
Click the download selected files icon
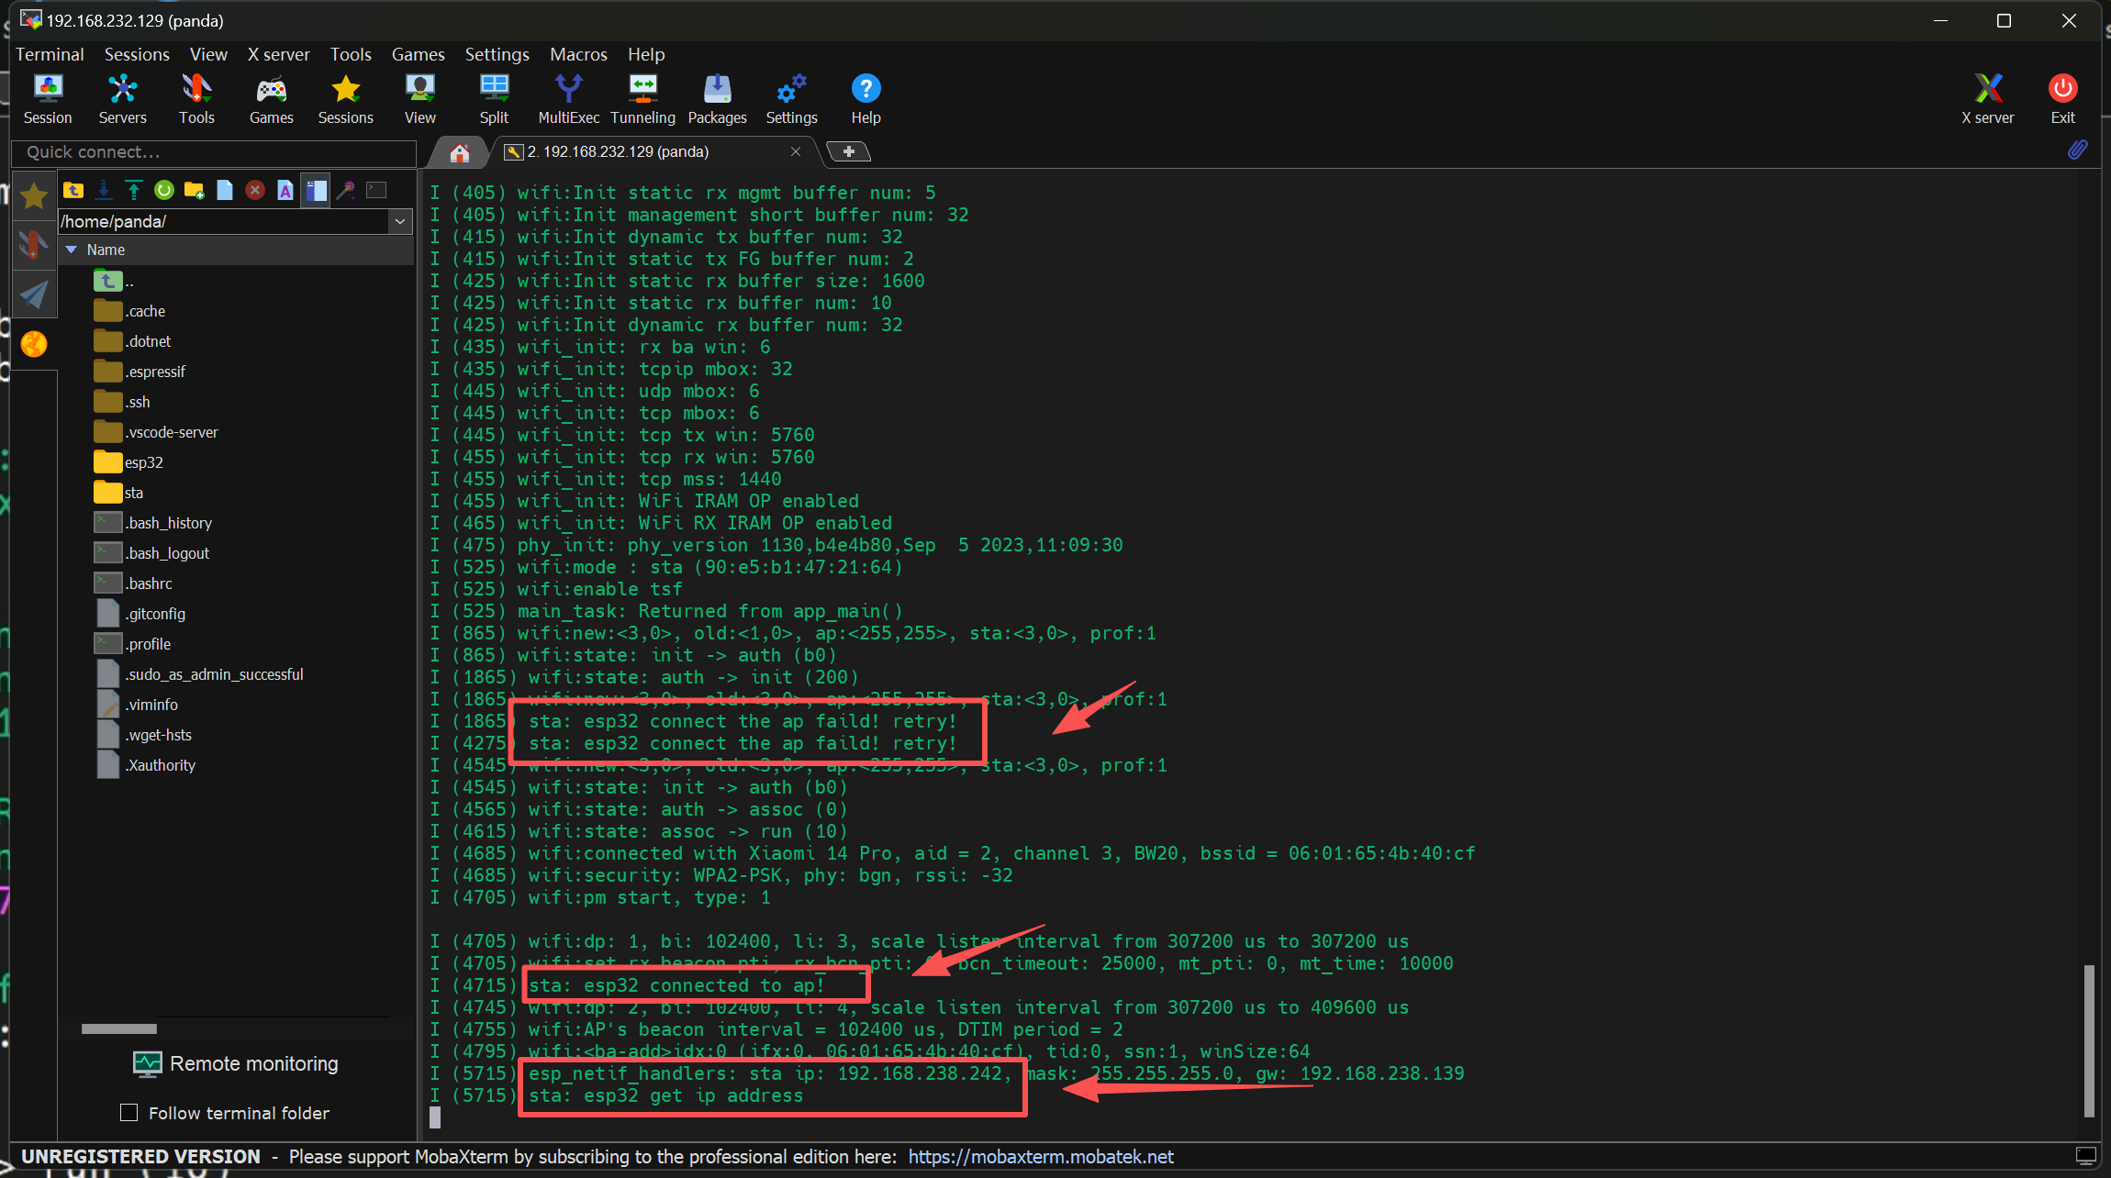click(104, 190)
